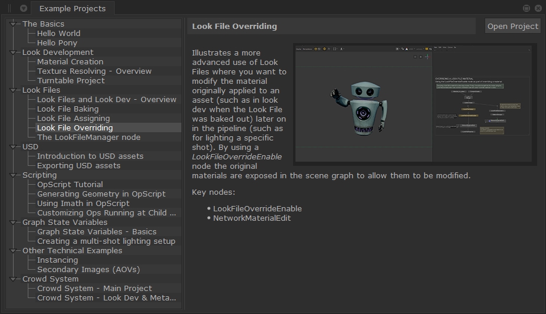
Task: Select Graph State Variables - Basics
Action: pos(96,232)
